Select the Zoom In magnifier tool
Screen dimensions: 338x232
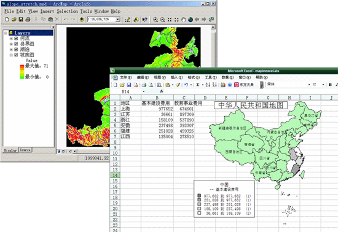tap(155, 20)
